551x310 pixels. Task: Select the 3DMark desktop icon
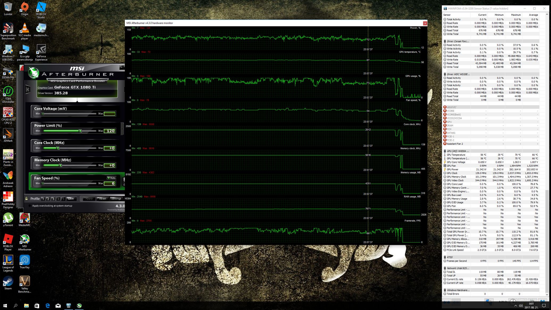click(x=8, y=135)
